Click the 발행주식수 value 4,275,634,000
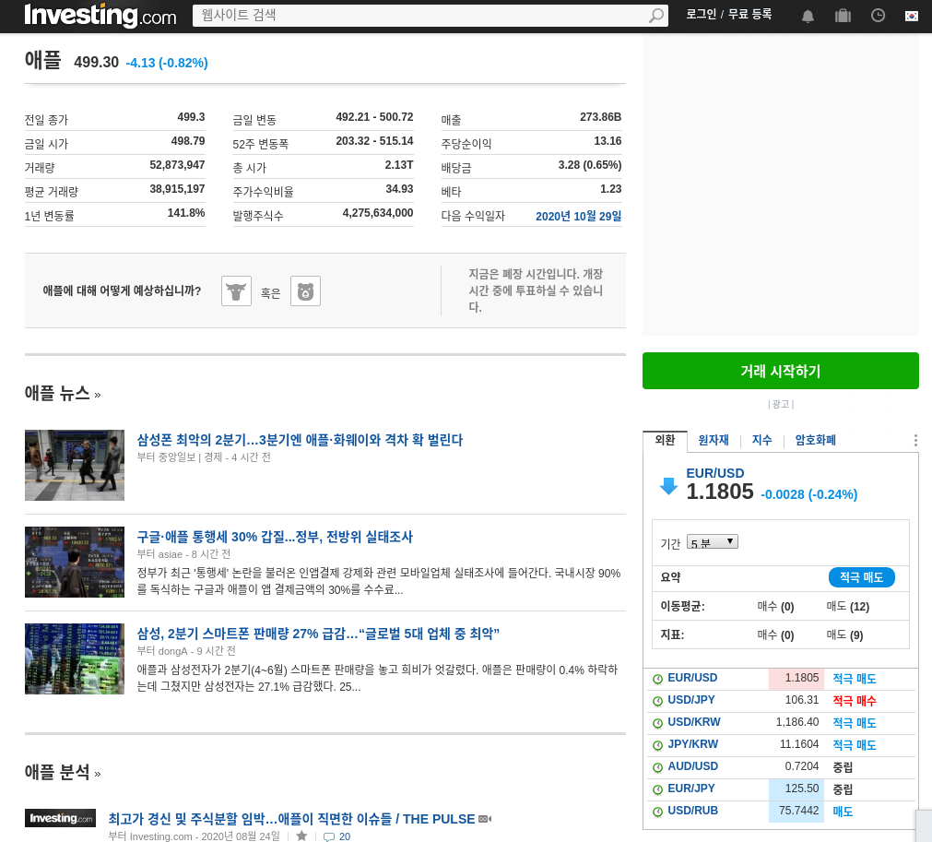Viewport: 932px width, 842px height. coord(378,213)
